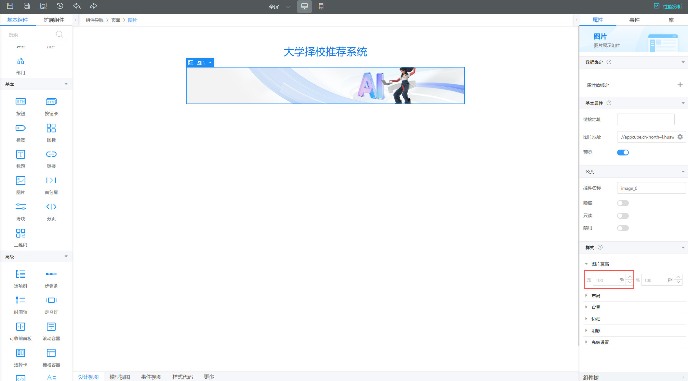Select the carousel (走马灯) component icon
Image resolution: width=688 pixels, height=381 pixels.
(x=51, y=300)
